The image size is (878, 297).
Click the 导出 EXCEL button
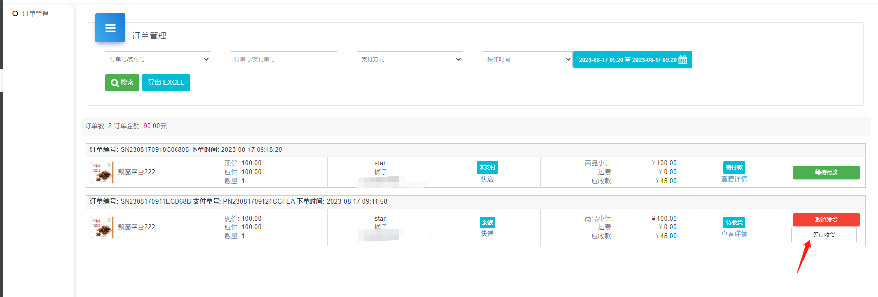click(x=166, y=83)
